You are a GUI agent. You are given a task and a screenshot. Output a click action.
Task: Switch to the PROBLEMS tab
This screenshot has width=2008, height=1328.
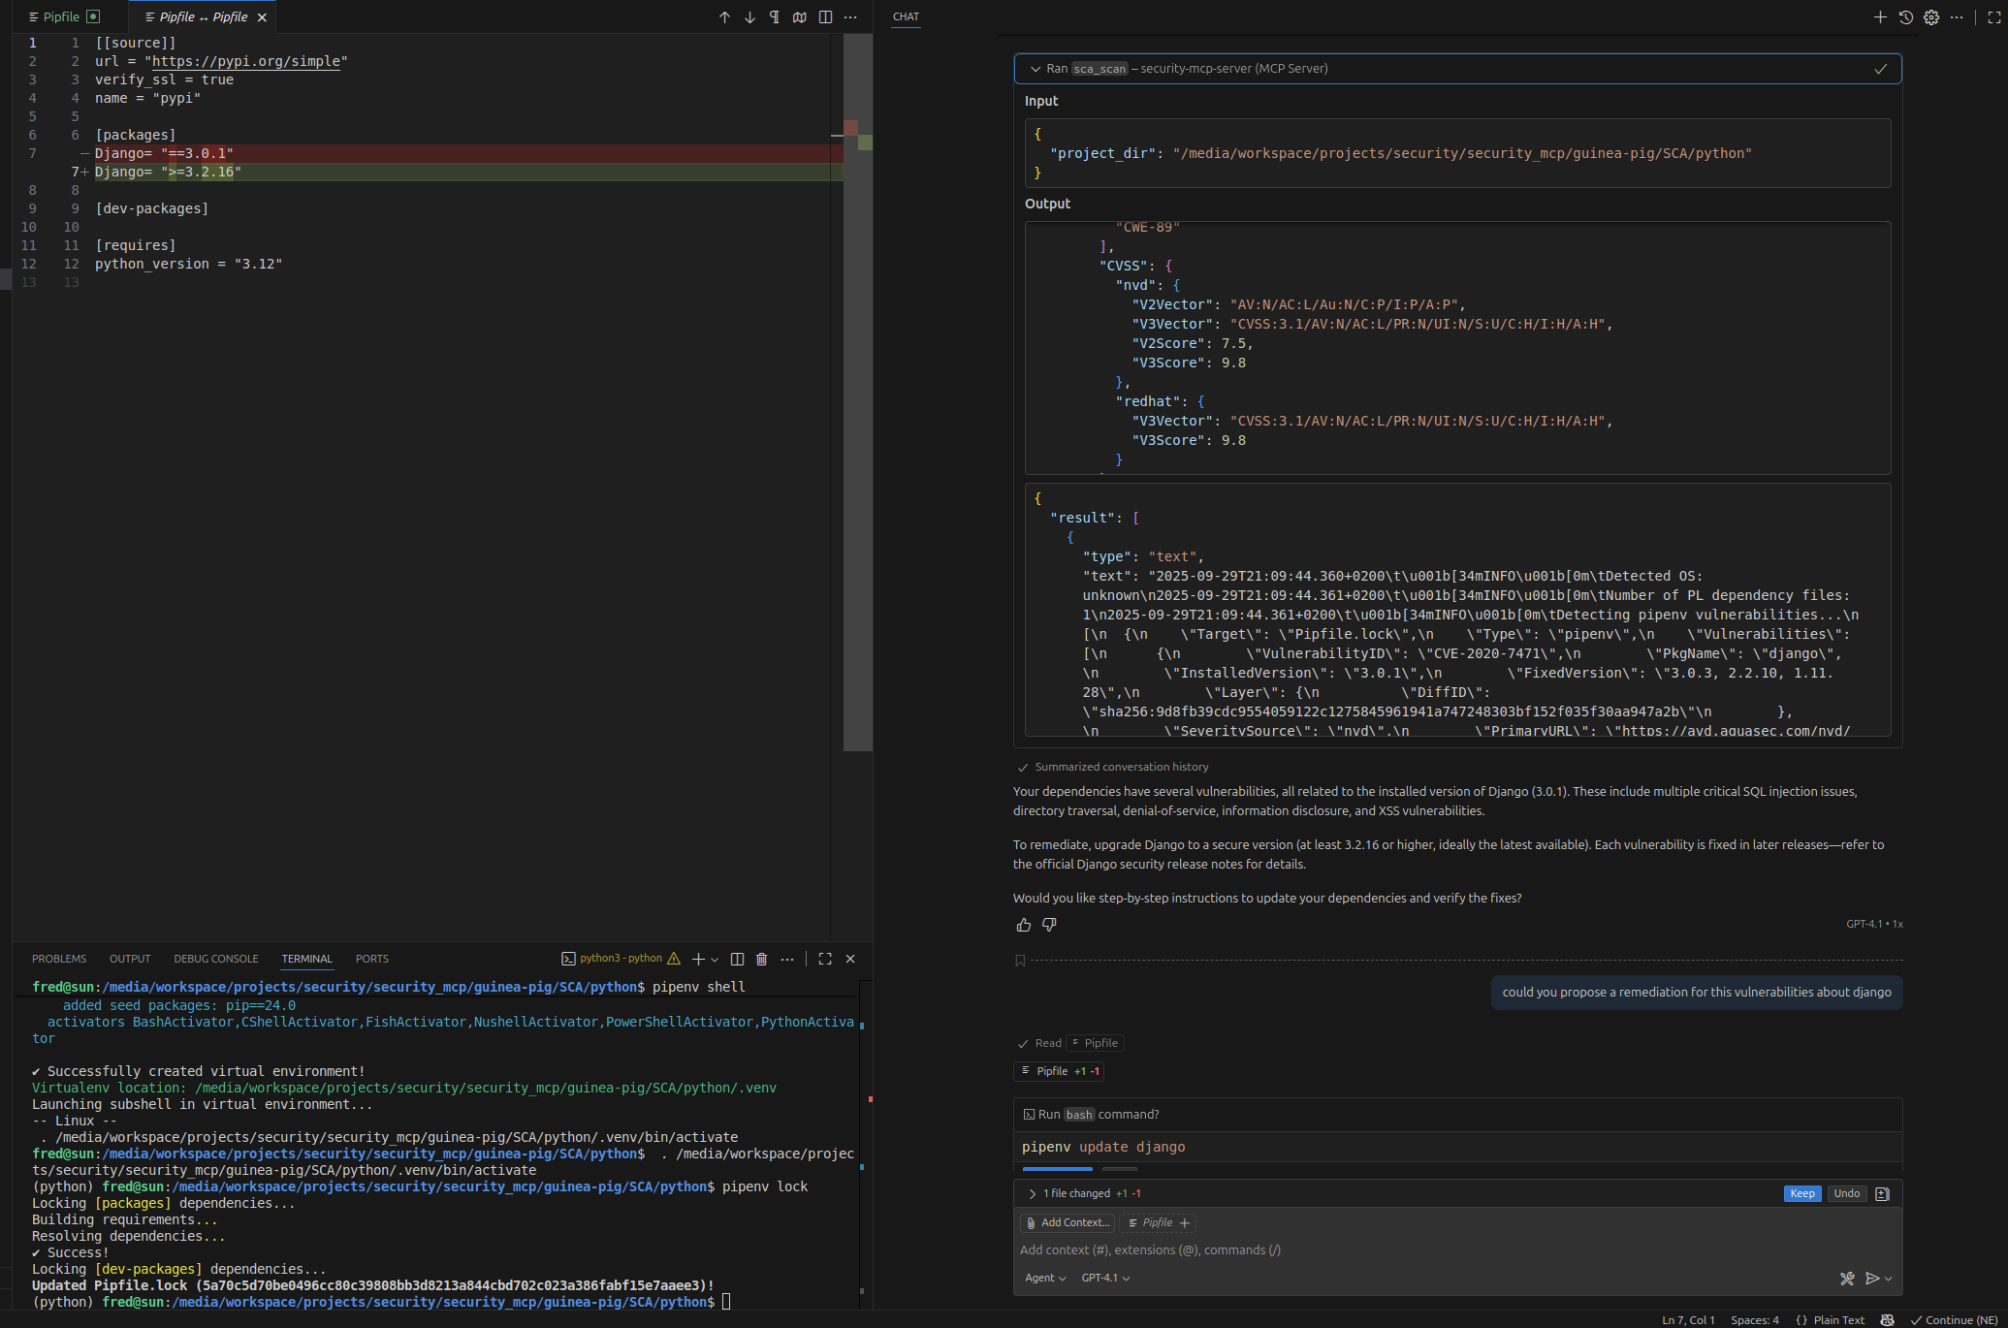pos(59,959)
